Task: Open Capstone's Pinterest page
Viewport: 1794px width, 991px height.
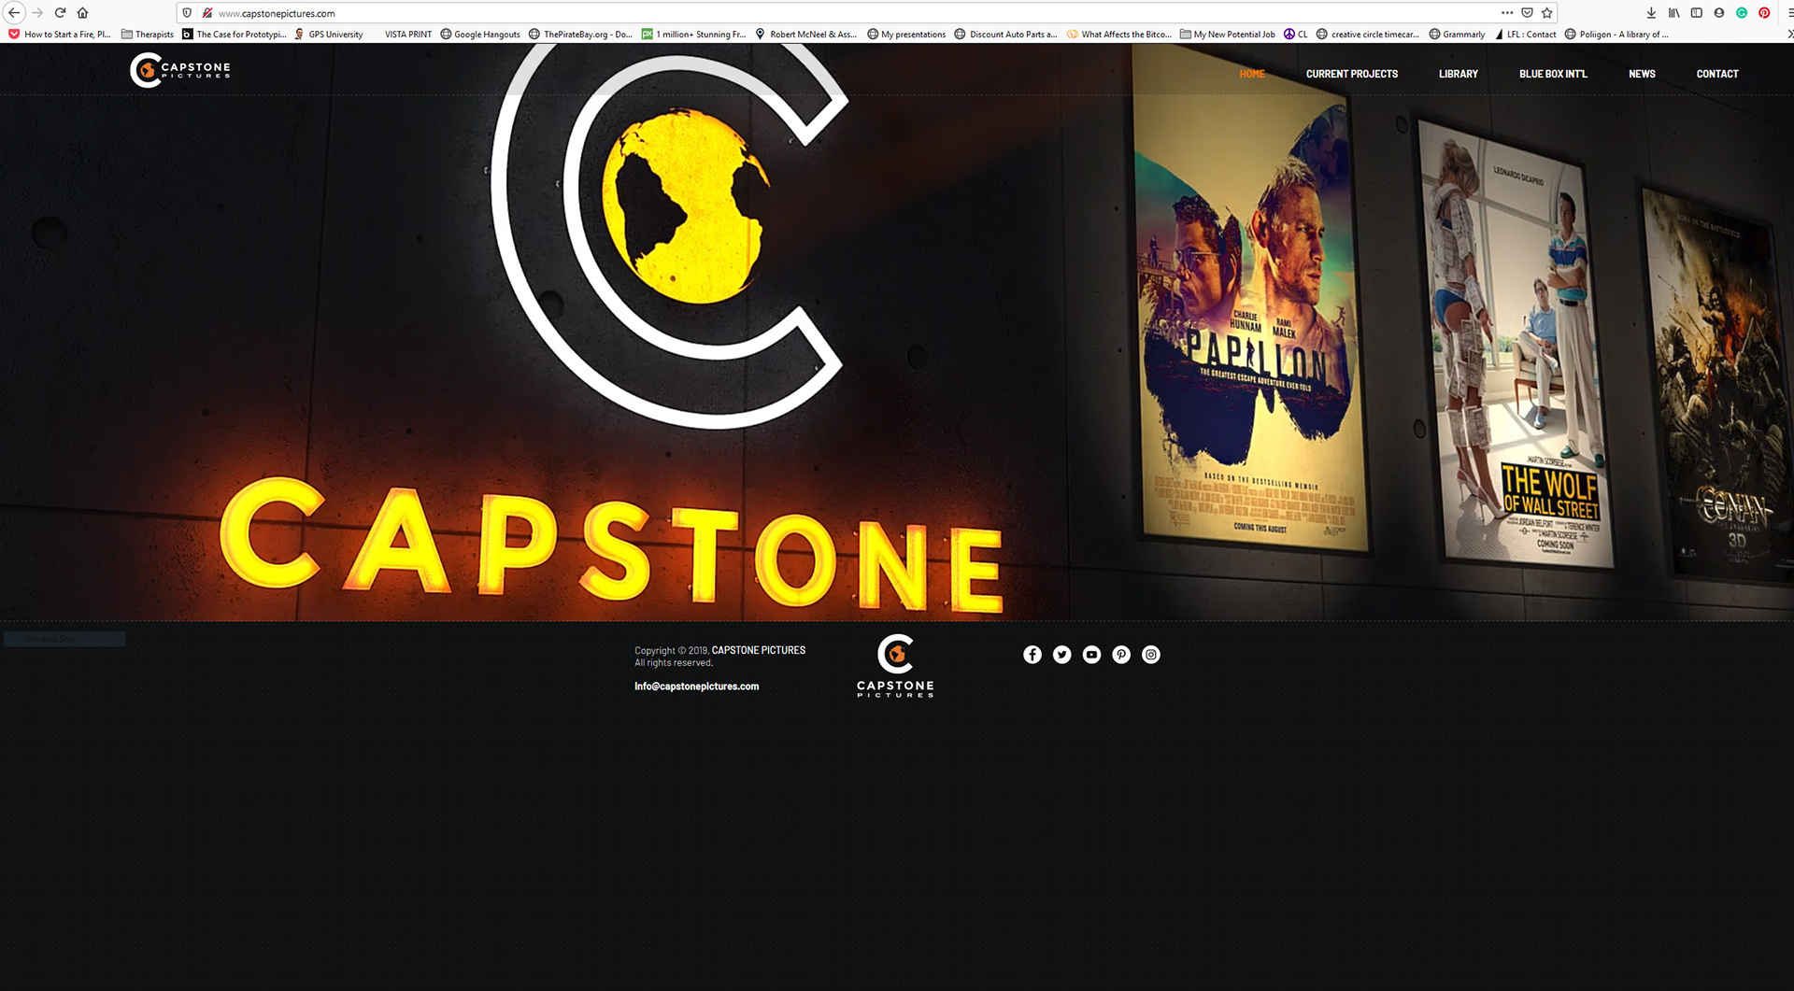Action: pyautogui.click(x=1120, y=655)
